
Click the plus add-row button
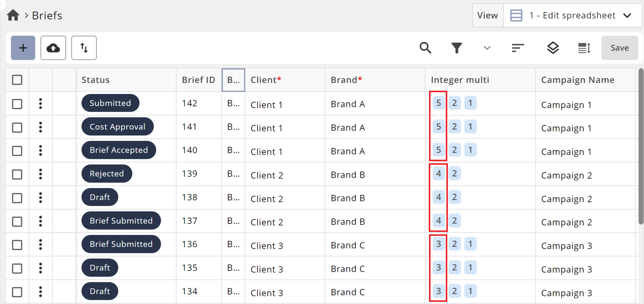point(23,48)
